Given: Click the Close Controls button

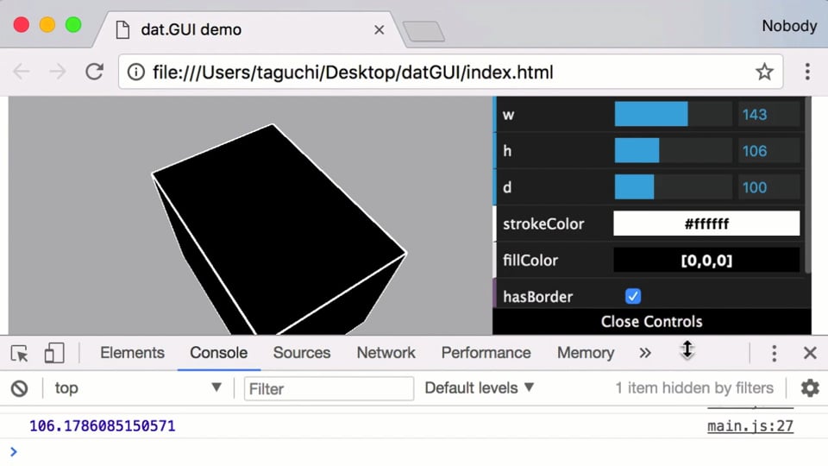Looking at the screenshot, I should pyautogui.click(x=651, y=322).
